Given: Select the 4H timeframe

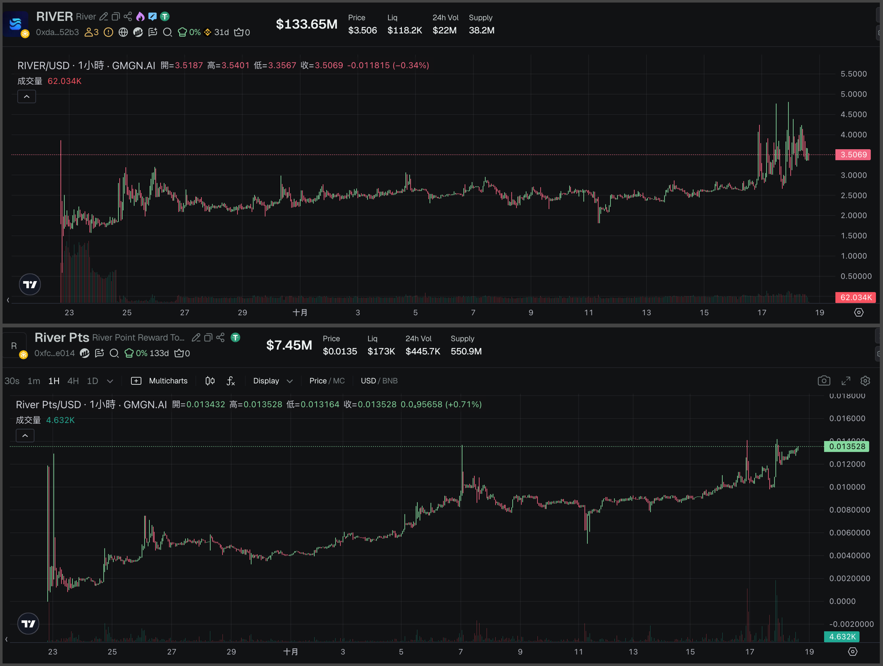Looking at the screenshot, I should pos(73,381).
